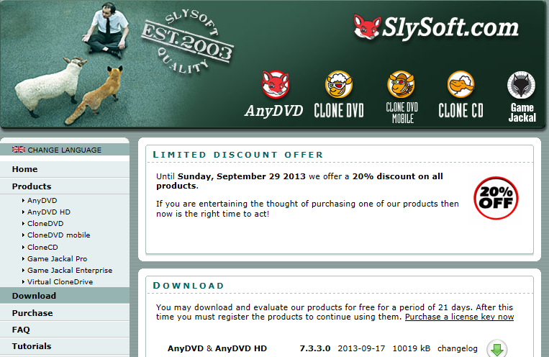Click 'AnyDVD & AnyDVD HD' download name
Image resolution: width=549 pixels, height=357 pixels.
tap(217, 348)
